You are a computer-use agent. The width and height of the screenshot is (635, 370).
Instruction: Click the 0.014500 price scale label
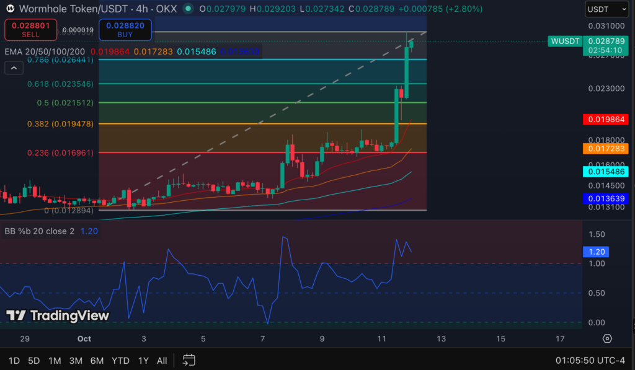click(x=606, y=185)
